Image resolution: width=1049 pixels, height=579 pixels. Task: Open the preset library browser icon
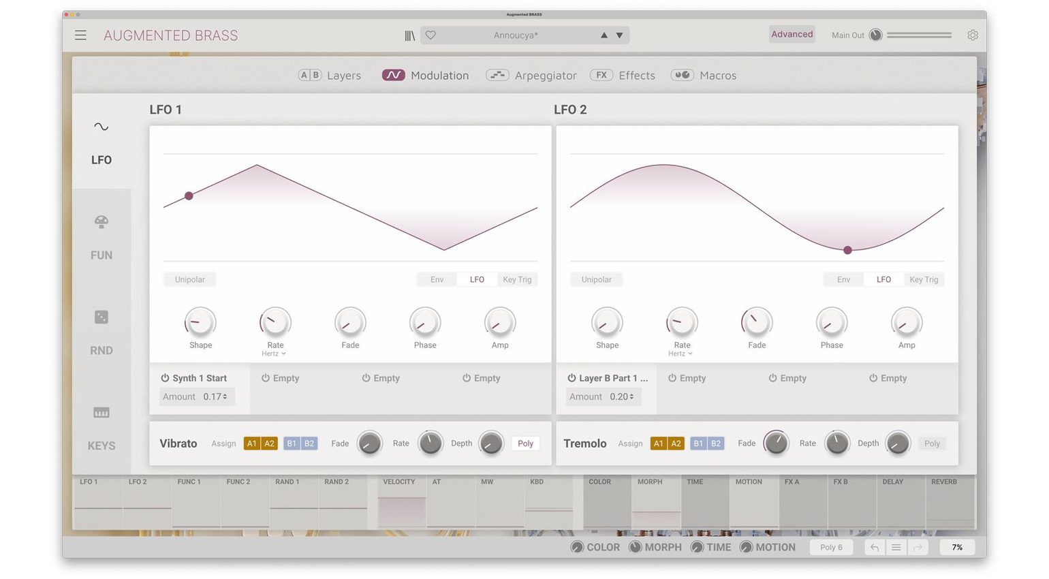click(x=409, y=35)
